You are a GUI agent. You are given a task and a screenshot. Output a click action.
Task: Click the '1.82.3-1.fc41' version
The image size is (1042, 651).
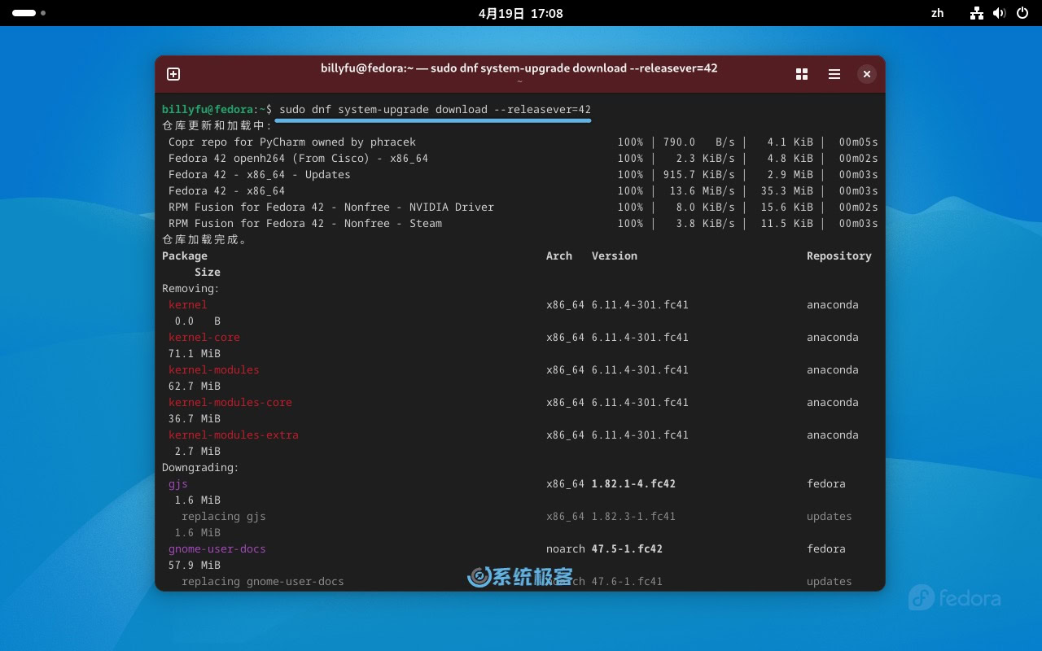(x=634, y=516)
